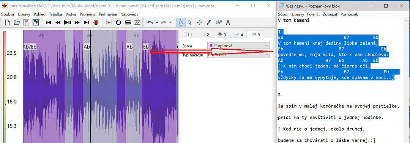Open the Formát menu in Notepad
This screenshot has height=143, width=410.
click(x=313, y=14)
